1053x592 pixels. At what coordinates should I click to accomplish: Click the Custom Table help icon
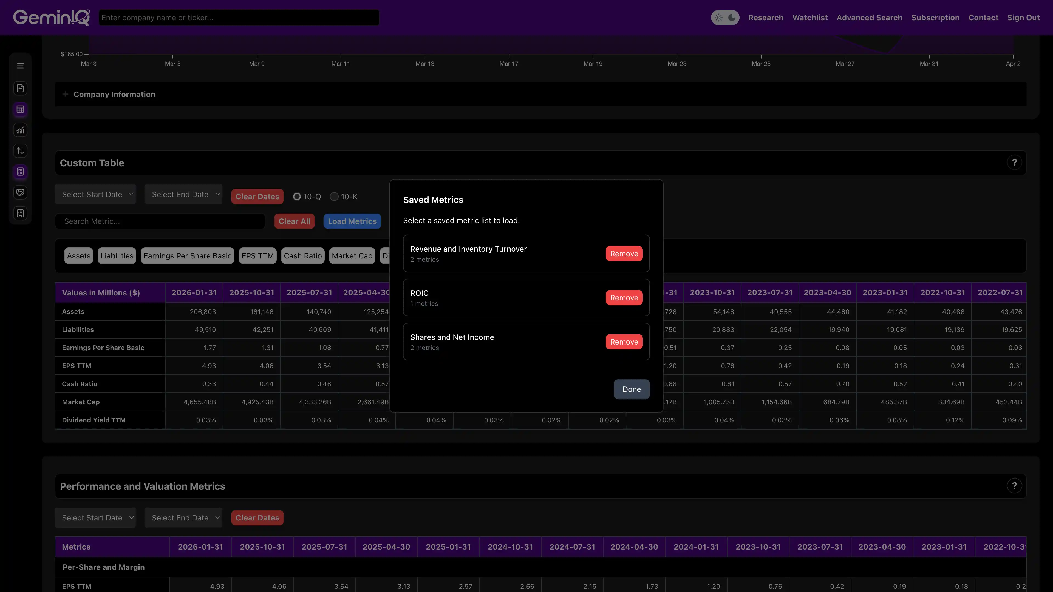1014,162
